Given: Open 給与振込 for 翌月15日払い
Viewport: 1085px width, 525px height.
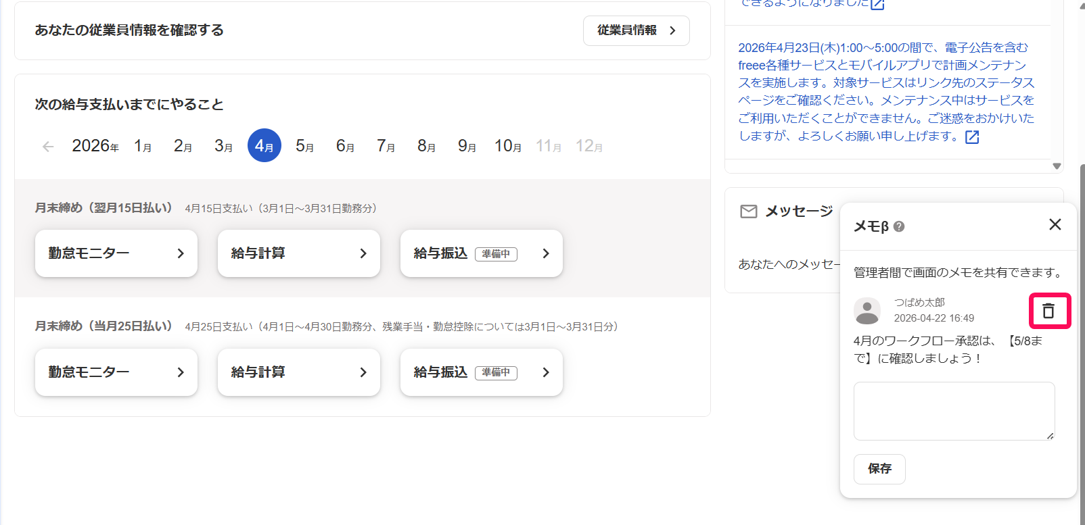Looking at the screenshot, I should click(x=482, y=253).
